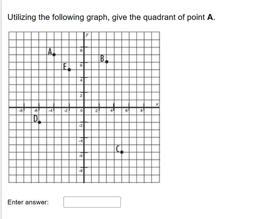
Task: Click the -2 tick on the x-axis
Action: pos(66,111)
